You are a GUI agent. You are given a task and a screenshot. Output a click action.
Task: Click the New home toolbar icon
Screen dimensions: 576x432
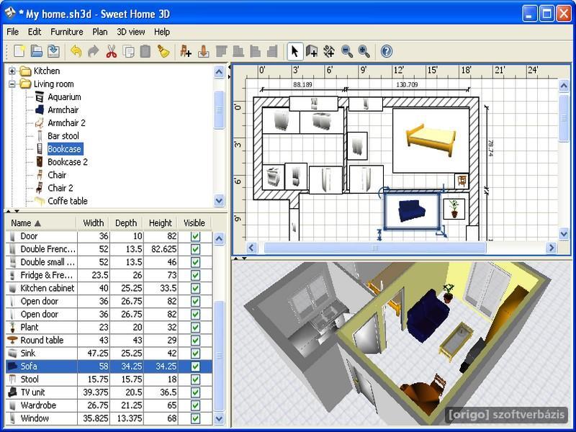pyautogui.click(x=19, y=51)
